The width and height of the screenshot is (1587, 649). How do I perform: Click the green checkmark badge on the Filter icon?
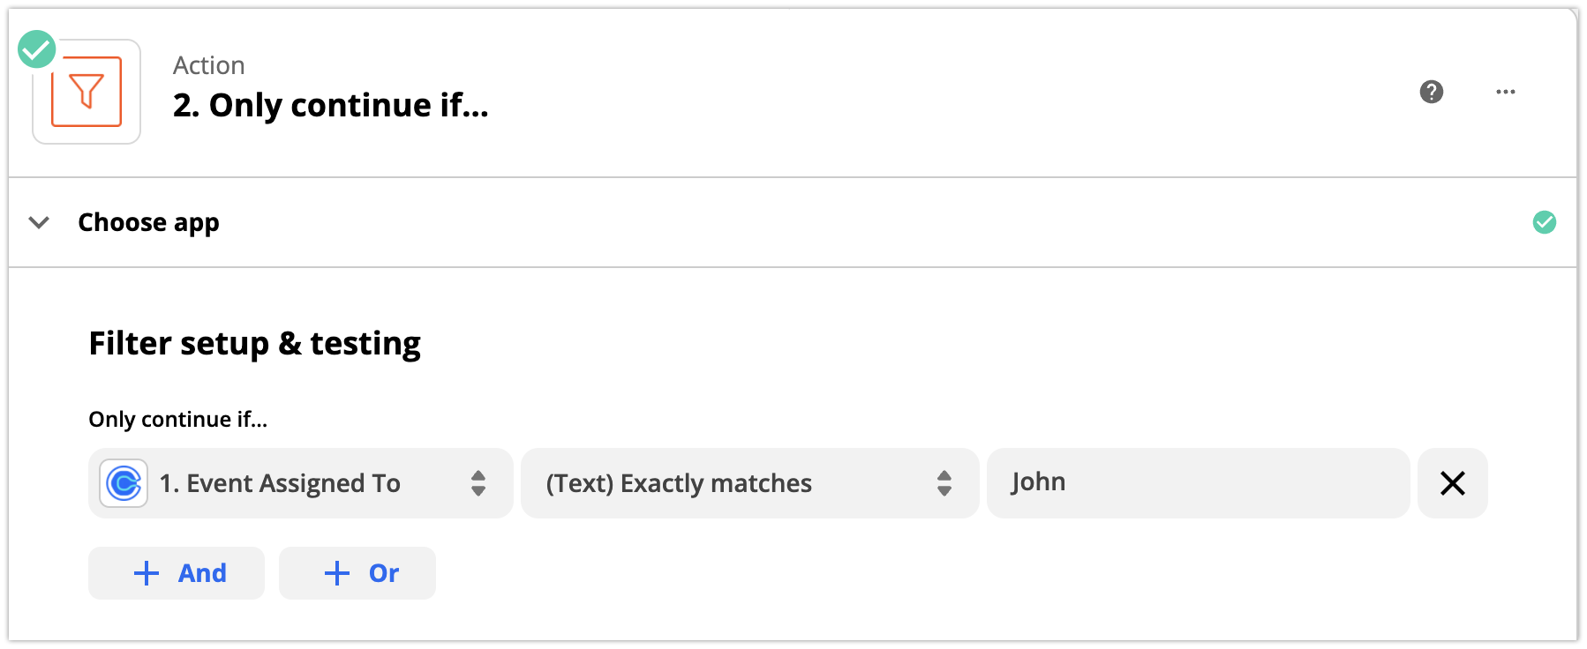(x=37, y=49)
